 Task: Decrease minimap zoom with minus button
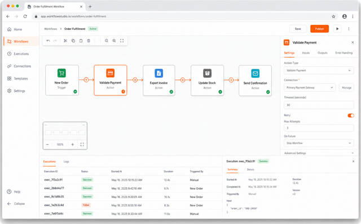tap(47, 144)
